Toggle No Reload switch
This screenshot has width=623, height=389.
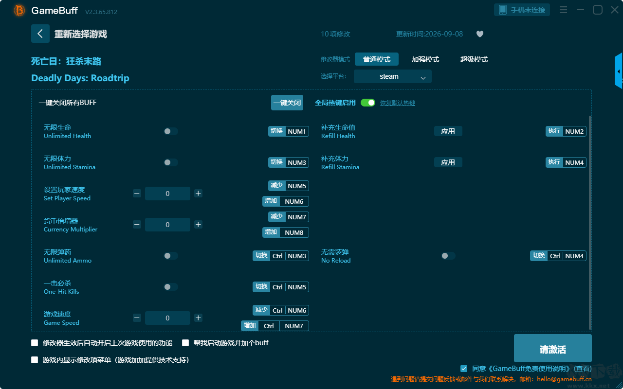tap(448, 256)
